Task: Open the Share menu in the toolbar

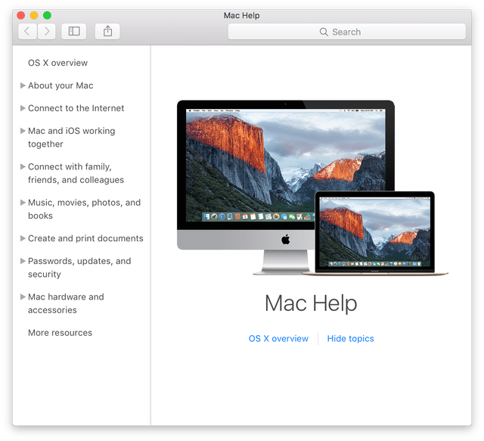Action: pos(107,31)
